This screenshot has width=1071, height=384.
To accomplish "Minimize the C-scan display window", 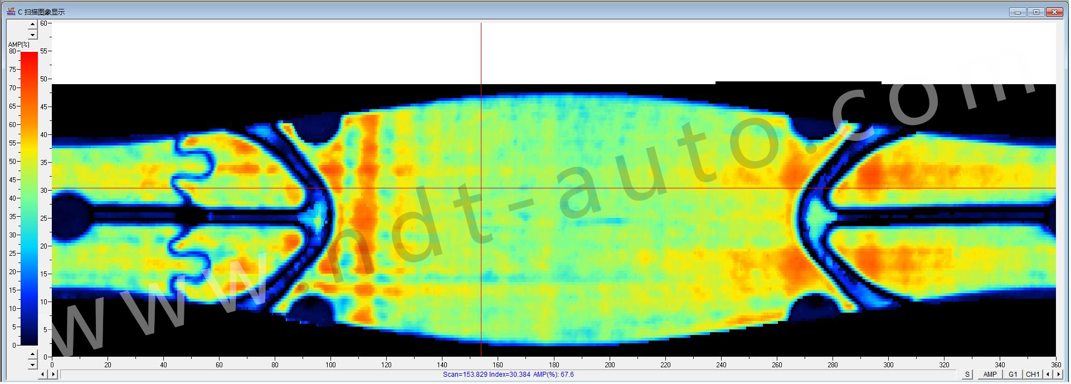I will pos(1018,12).
